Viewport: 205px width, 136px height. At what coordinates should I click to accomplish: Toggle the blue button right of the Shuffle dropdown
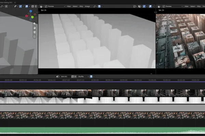(x=91, y=76)
